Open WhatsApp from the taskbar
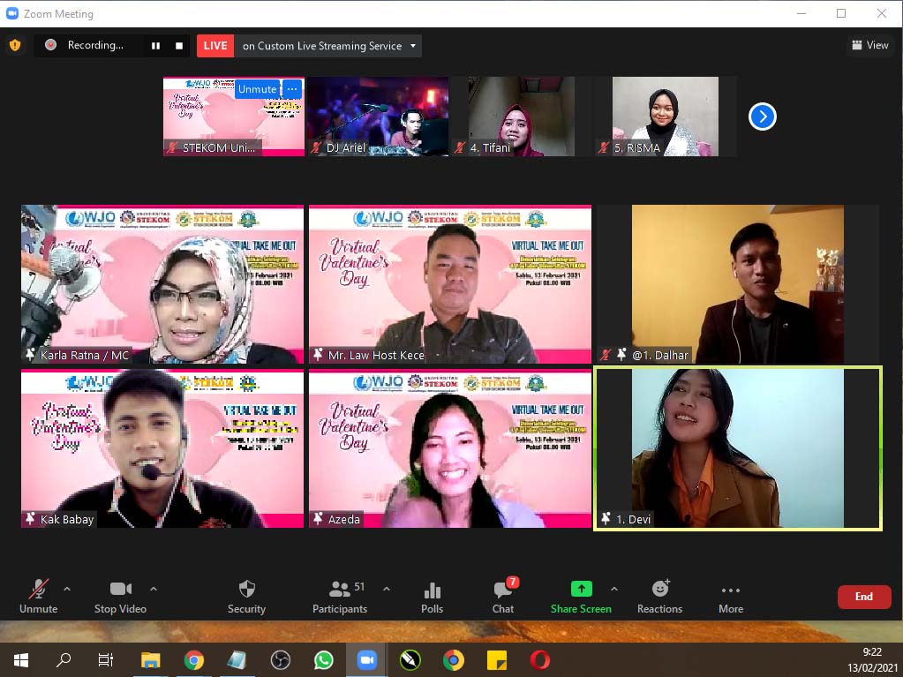Screen dimensions: 903x677 324,659
